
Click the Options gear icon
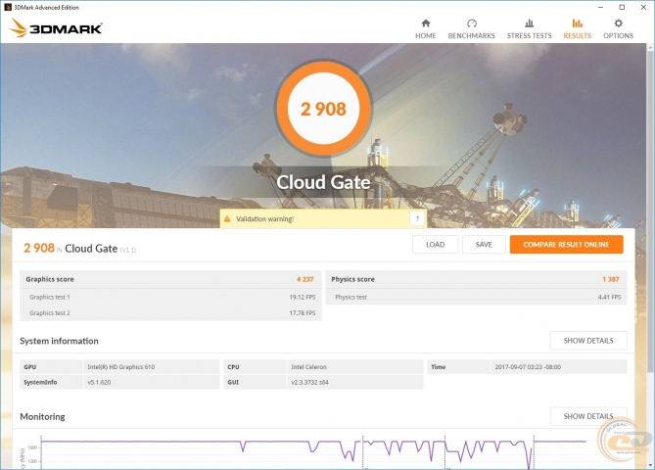[x=618, y=23]
